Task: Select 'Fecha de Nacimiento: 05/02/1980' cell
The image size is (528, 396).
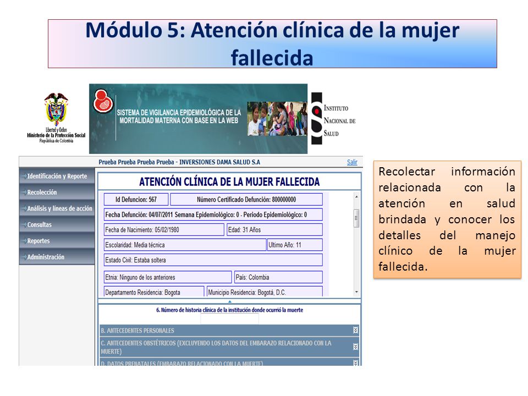Action: [164, 230]
